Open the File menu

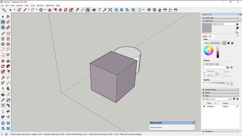click(x=2, y=5)
